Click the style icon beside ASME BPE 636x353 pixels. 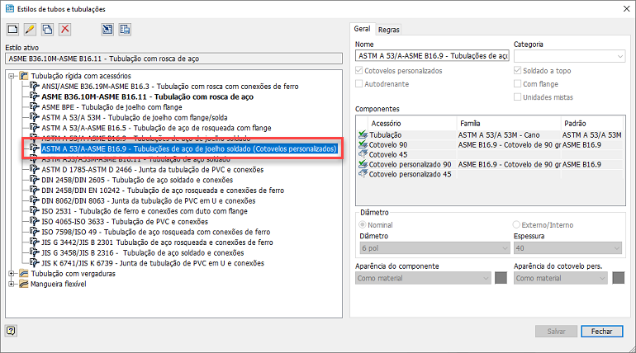[x=35, y=107]
